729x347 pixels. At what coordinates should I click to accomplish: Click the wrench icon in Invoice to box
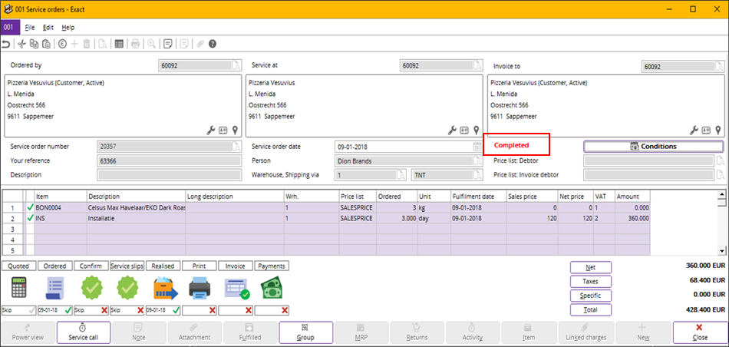pos(694,131)
